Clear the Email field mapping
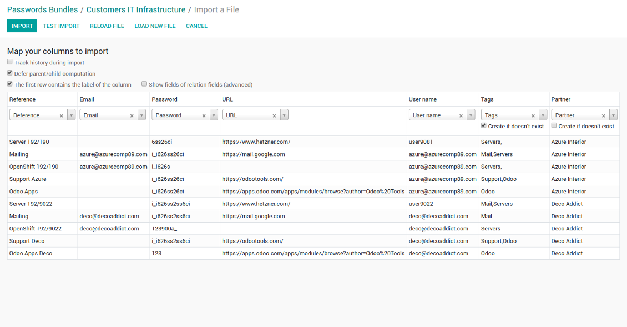 (132, 115)
